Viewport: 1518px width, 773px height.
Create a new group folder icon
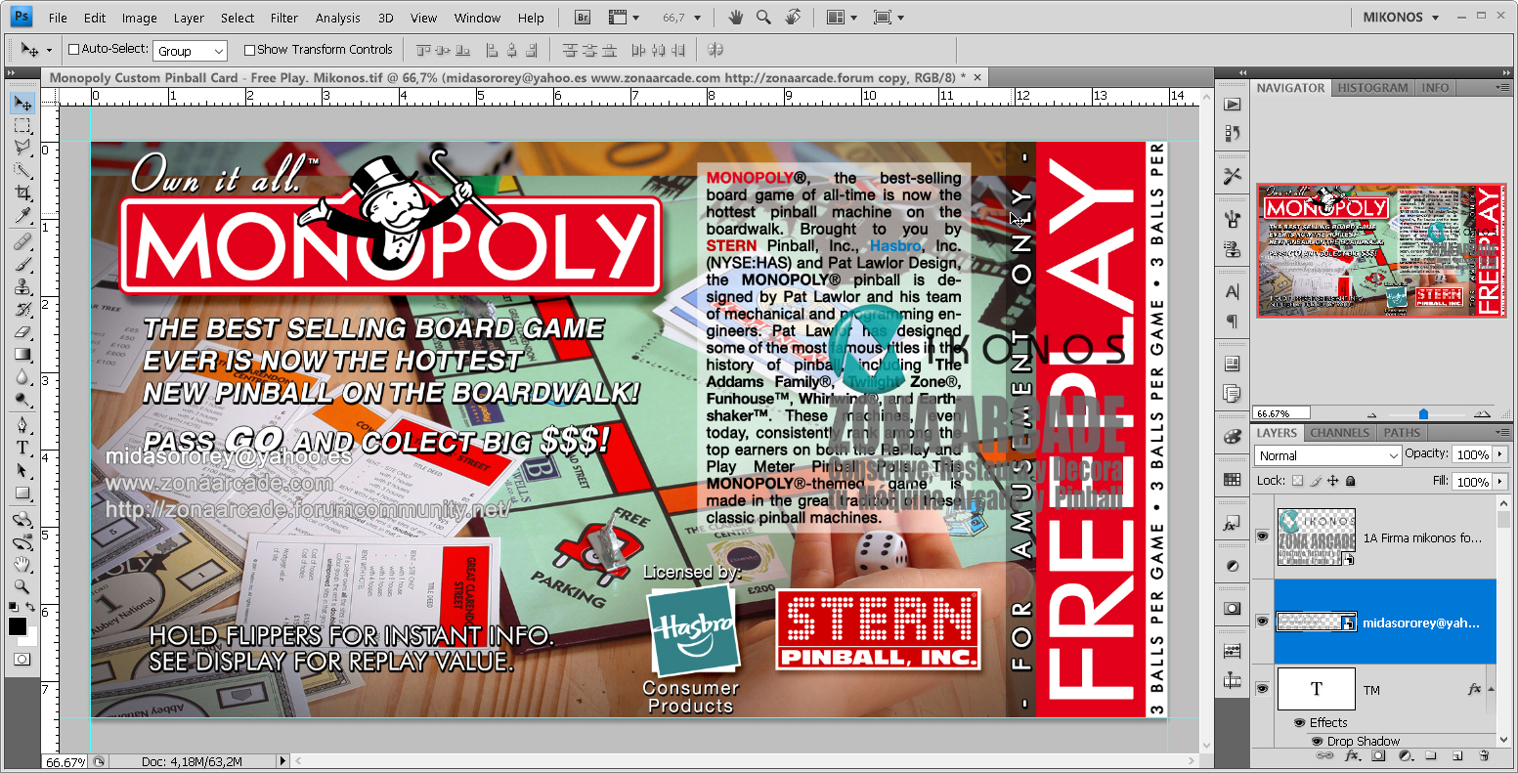pyautogui.click(x=1430, y=755)
